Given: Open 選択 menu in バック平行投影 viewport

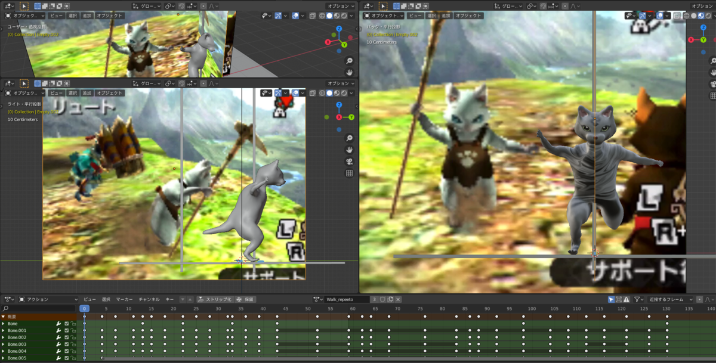Looking at the screenshot, I should (431, 15).
